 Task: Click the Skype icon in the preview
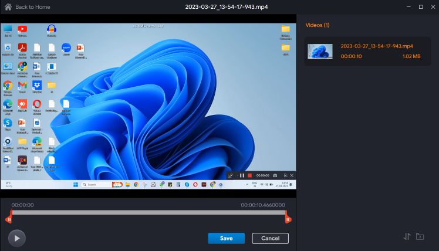pyautogui.click(x=8, y=123)
